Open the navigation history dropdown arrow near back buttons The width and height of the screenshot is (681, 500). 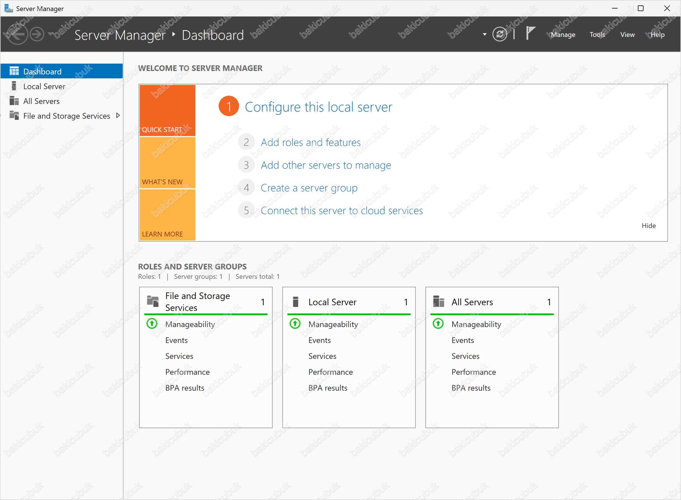click(51, 34)
